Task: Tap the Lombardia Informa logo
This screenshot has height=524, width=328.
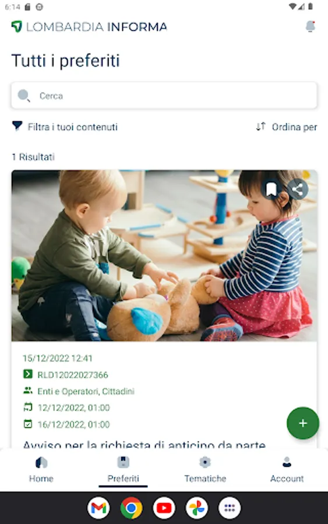Action: 89,27
